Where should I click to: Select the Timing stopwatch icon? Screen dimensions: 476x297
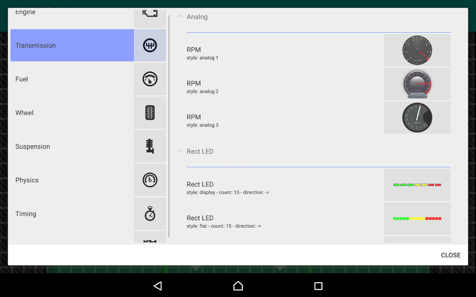tap(150, 214)
